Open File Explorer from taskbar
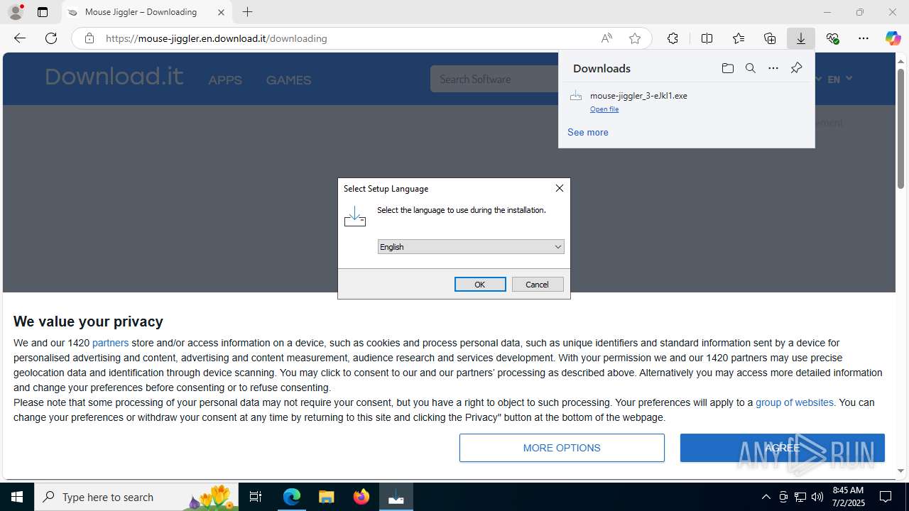Screen dimensions: 909x511 327,497
